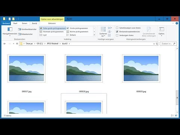
Task: Click the scrollbar down arrow
Action: click(x=177, y=112)
